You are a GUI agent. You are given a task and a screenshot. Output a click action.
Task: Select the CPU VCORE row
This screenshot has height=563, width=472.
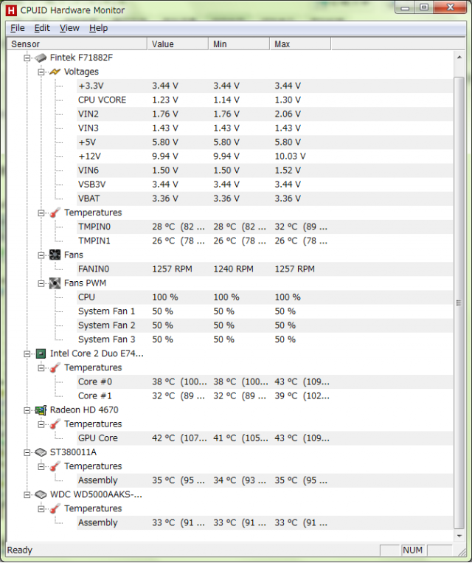click(x=265, y=100)
